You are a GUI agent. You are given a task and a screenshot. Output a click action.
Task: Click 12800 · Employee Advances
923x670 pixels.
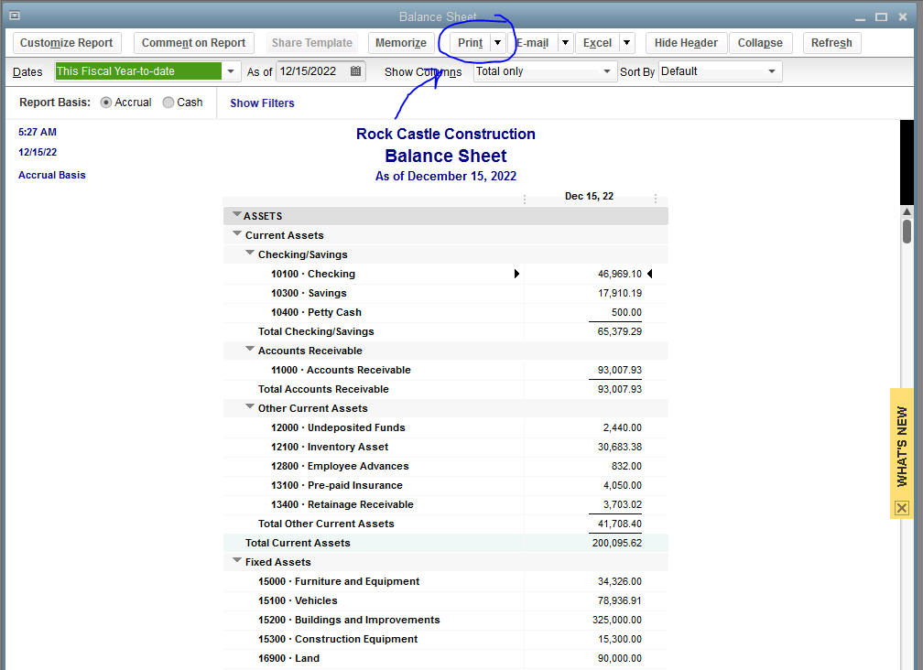(340, 466)
